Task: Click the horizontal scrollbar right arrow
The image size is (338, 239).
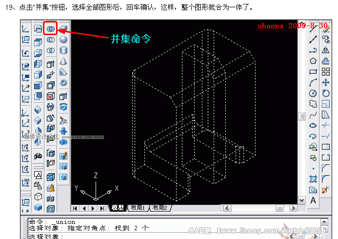Action: [293, 208]
